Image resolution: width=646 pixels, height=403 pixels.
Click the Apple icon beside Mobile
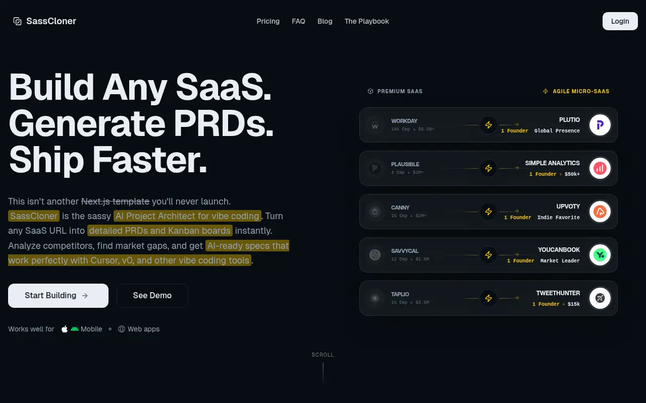click(65, 329)
